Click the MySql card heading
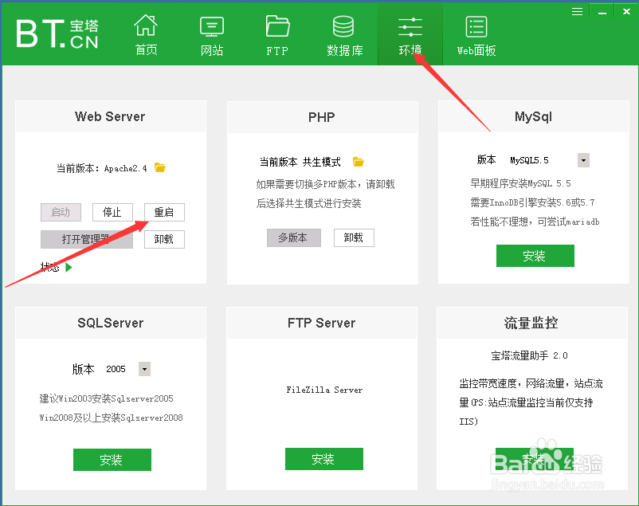Screen dimensions: 639x506 pyautogui.click(x=533, y=116)
